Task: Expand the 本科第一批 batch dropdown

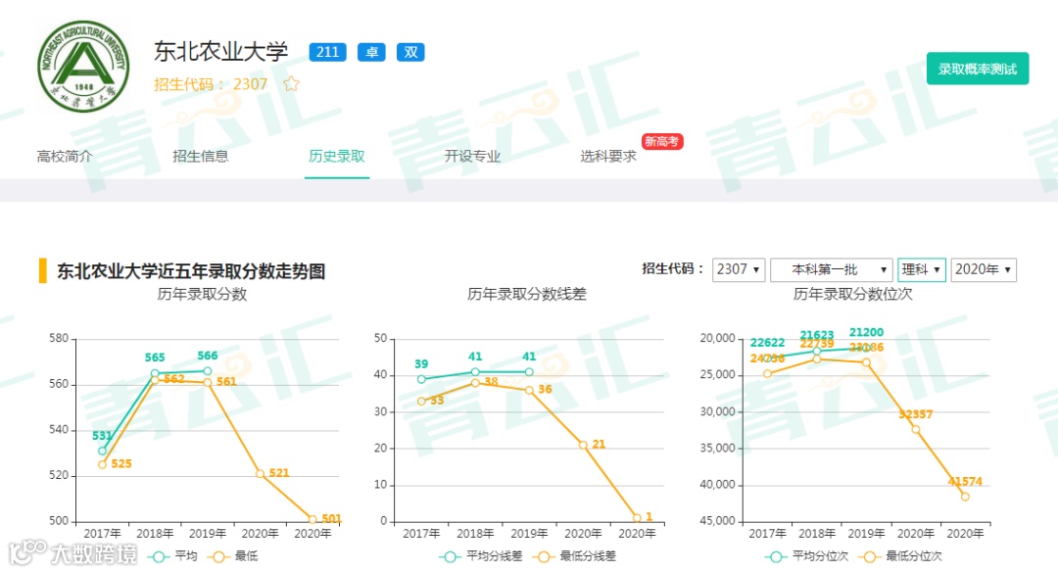Action: [832, 269]
